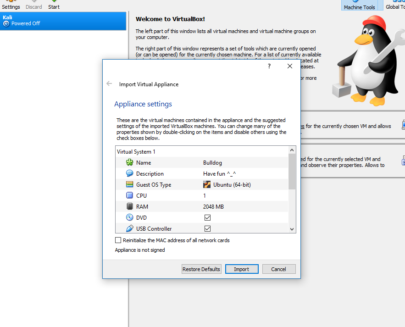405x327 pixels.
Task: Select the Virtual System 1 header row
Action: click(x=202, y=152)
